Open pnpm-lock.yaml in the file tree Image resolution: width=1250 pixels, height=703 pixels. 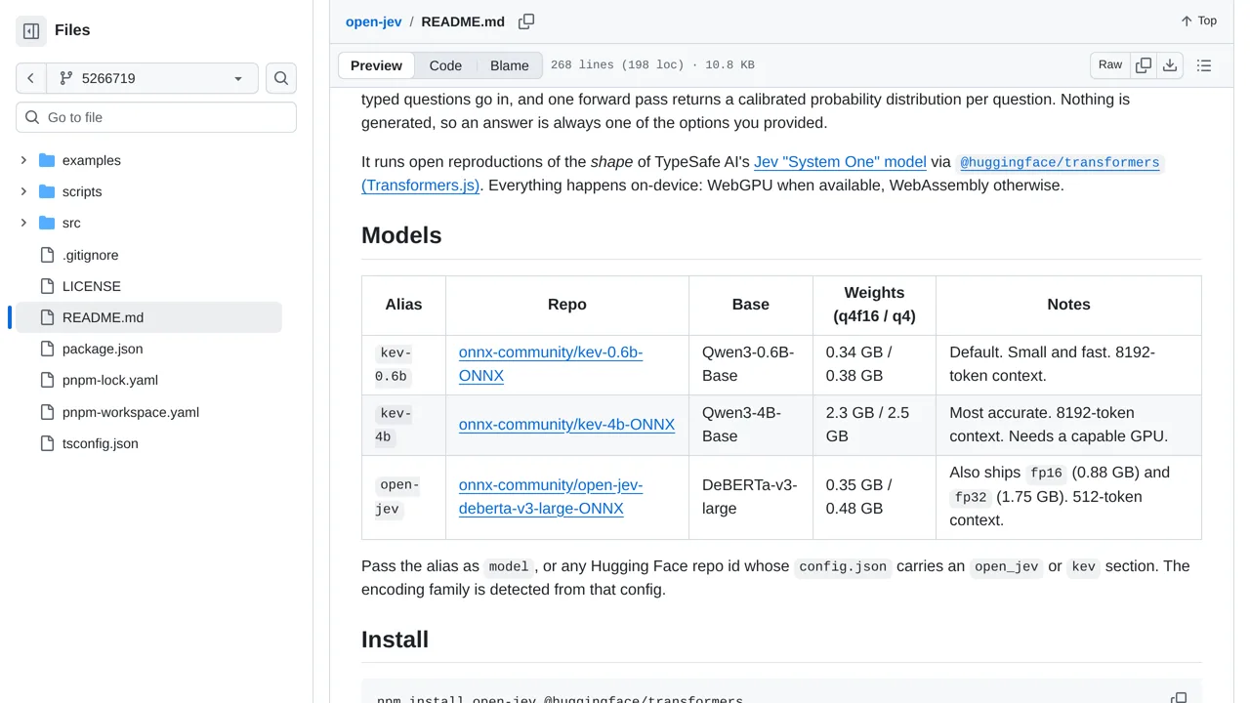point(110,380)
